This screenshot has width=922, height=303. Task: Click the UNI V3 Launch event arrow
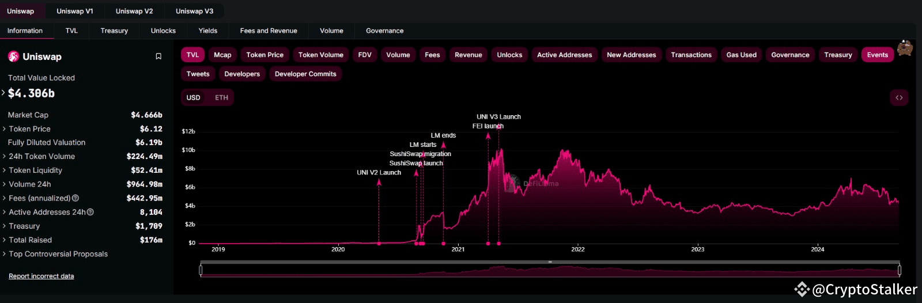click(498, 127)
